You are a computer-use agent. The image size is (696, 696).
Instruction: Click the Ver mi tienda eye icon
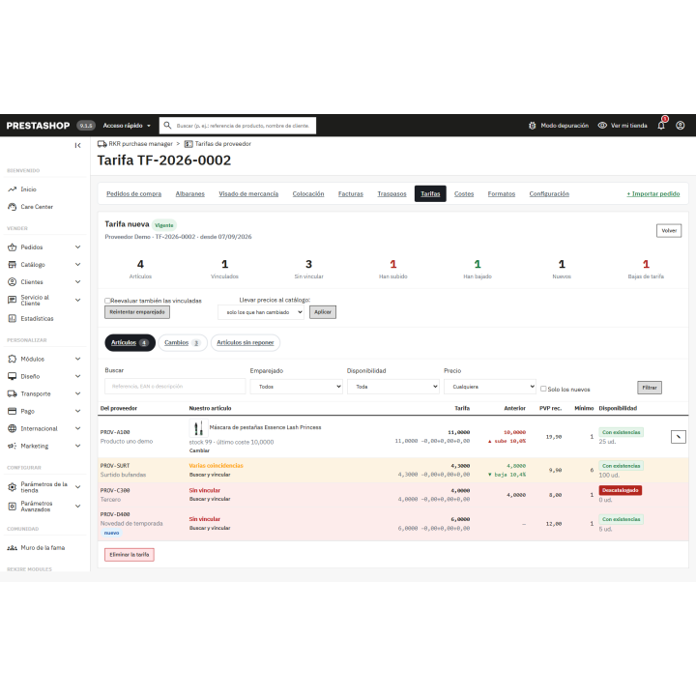[602, 126]
